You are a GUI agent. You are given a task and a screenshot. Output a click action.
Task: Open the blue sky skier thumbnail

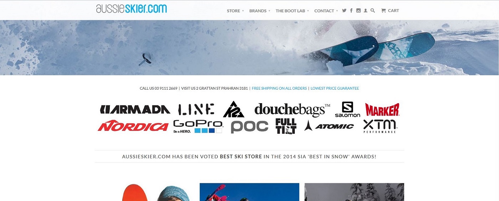249,192
